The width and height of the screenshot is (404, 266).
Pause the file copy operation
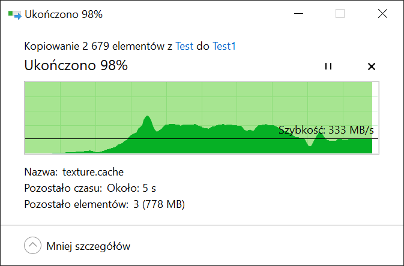(x=328, y=66)
